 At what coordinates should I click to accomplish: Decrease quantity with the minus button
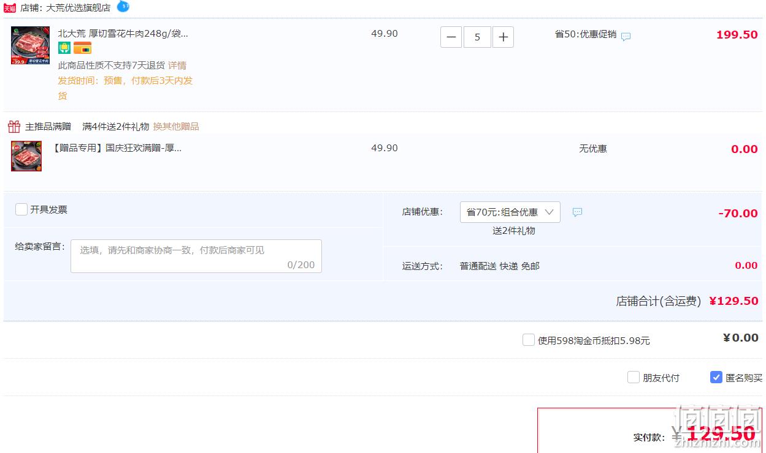pos(451,37)
